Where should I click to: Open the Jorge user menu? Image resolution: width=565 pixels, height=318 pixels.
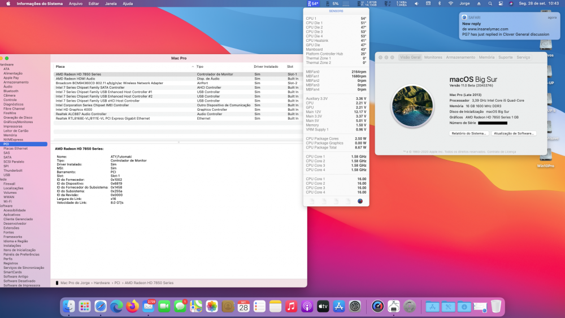coord(464,3)
